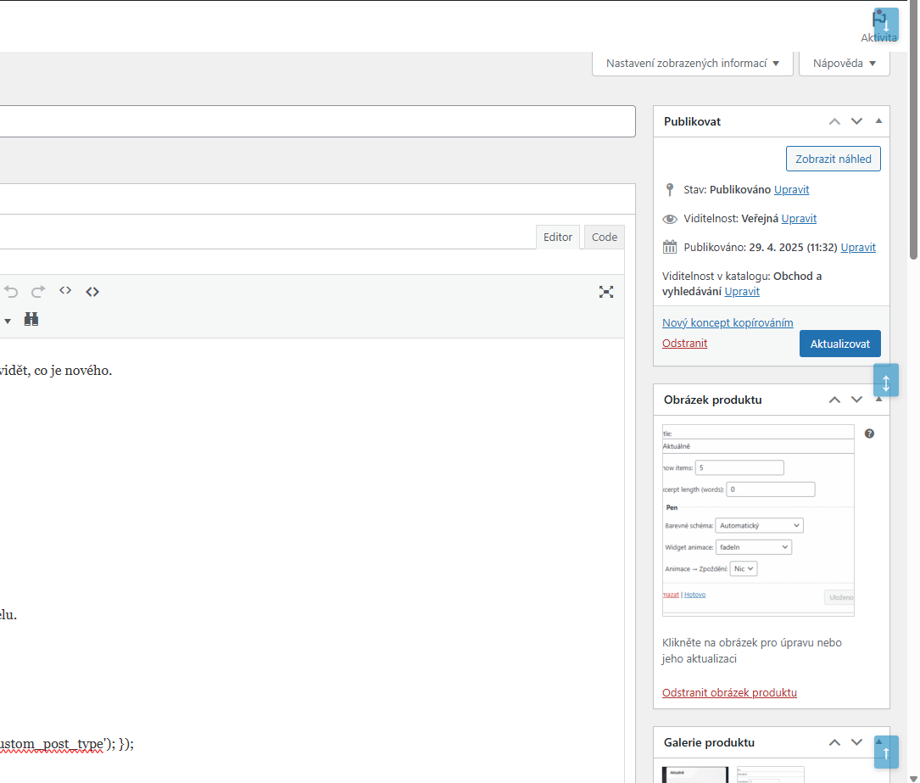The height and width of the screenshot is (783, 920).
Task: Switch to the Editor tab
Action: [x=557, y=238]
